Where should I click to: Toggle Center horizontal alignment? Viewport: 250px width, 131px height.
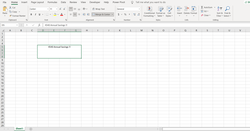click(75, 14)
